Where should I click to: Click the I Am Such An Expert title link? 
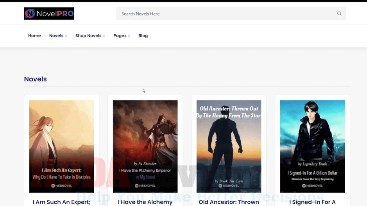[61, 202]
